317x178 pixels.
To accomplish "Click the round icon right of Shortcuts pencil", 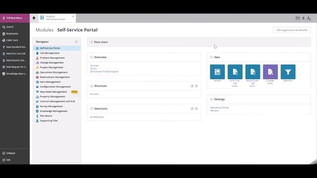I will pyautogui.click(x=196, y=86).
